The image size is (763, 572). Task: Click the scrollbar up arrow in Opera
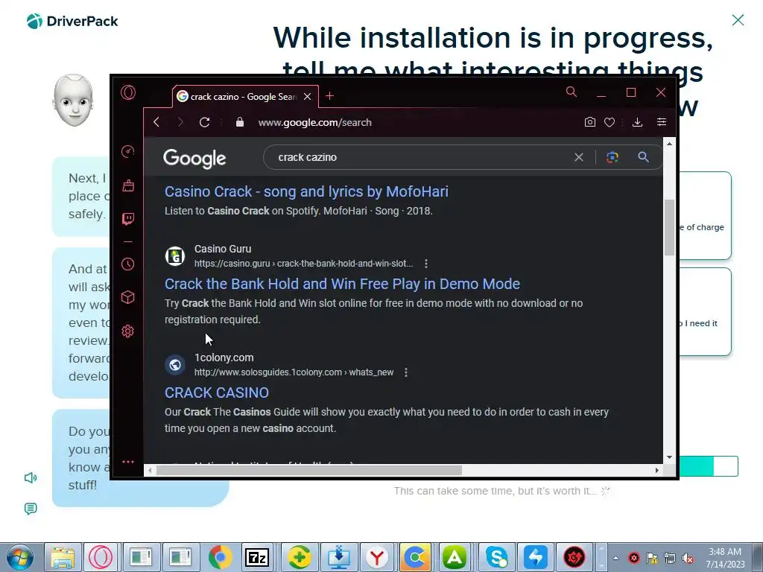click(x=670, y=144)
